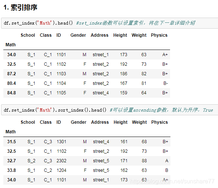Click ID cell 2302

[x=62, y=161]
